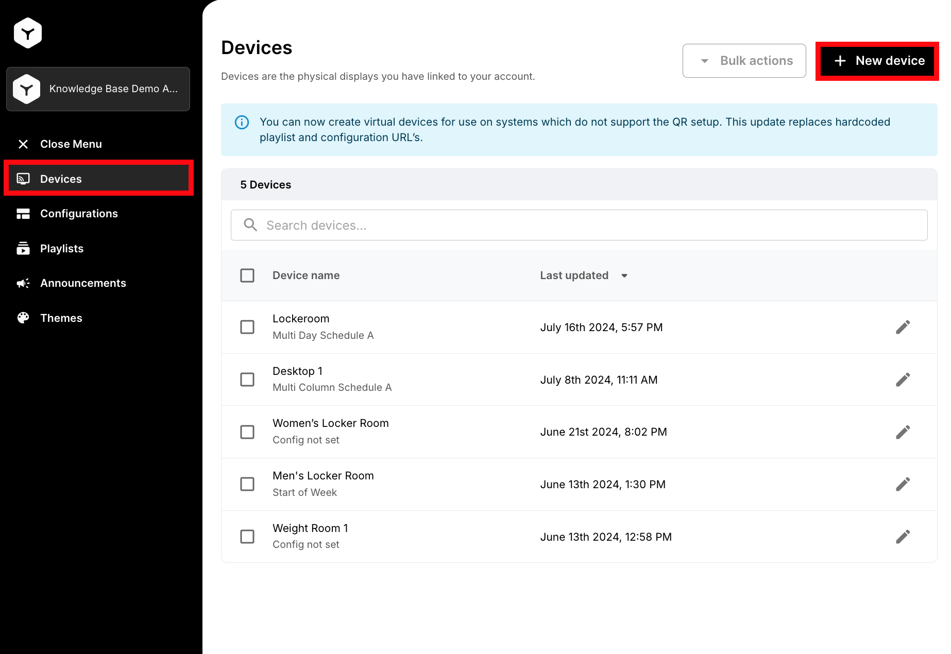Click the Multi Day Schedule A config label
The image size is (951, 654).
(x=323, y=335)
